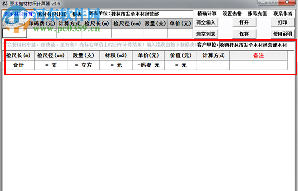Image resolution: width=298 pixels, height=191 pixels.
Task: Open the 联系作者 menu item
Action: tap(283, 13)
